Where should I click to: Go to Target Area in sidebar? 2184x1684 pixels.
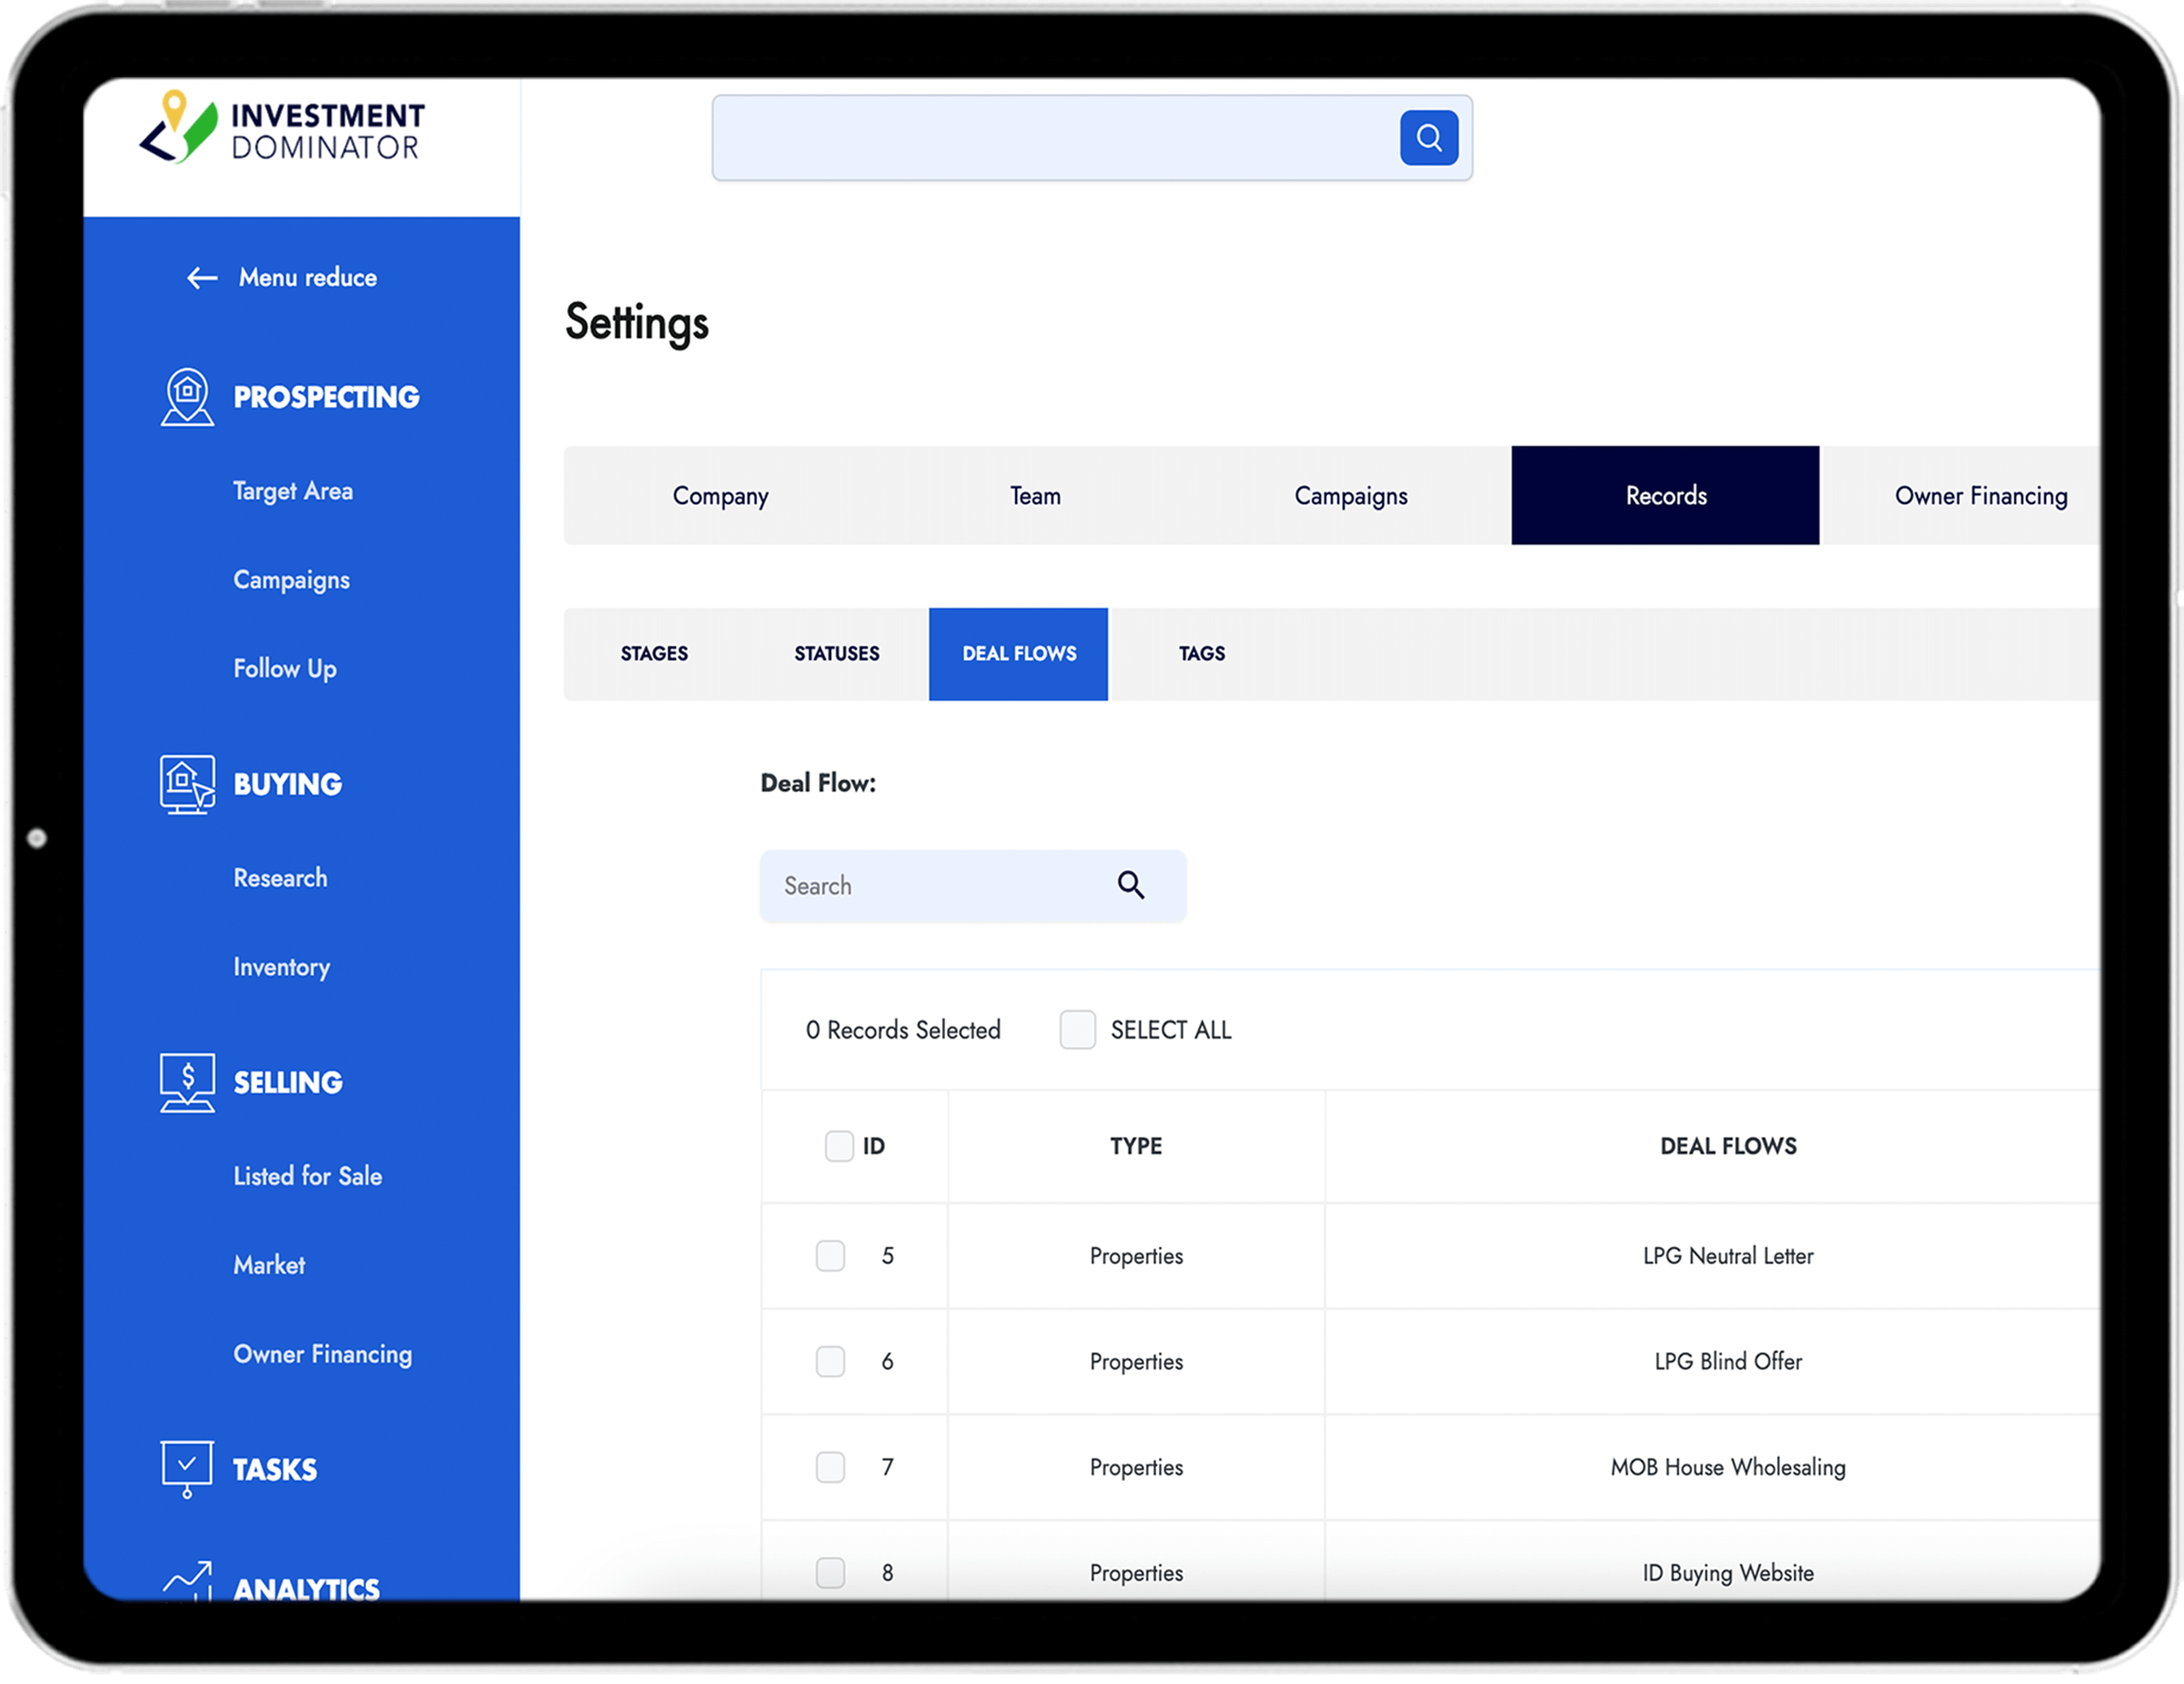[x=293, y=490]
